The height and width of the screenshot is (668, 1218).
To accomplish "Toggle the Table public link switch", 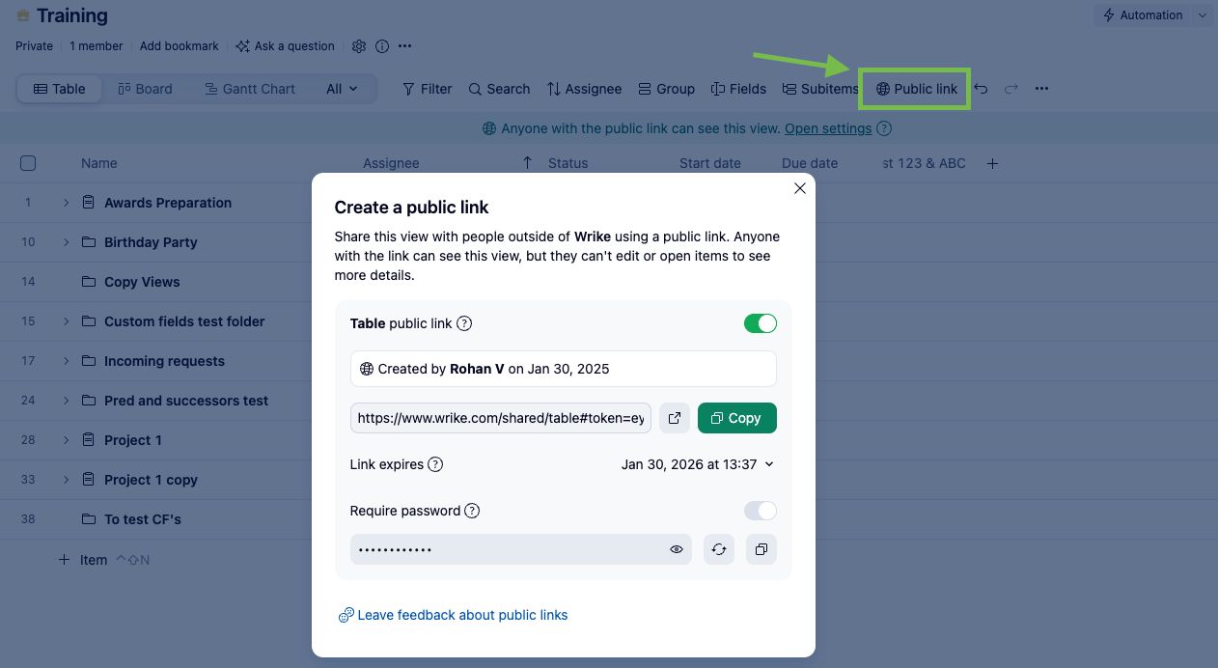I will [x=761, y=323].
